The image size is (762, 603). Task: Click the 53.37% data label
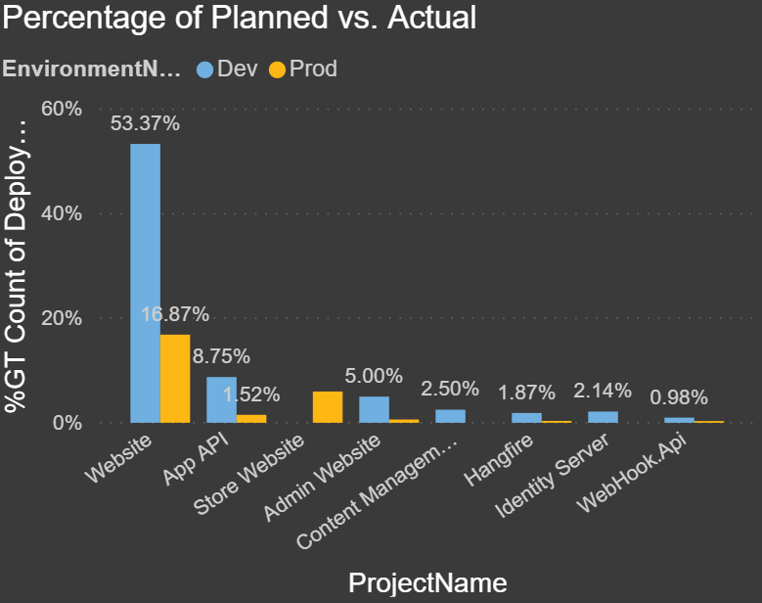click(x=145, y=123)
